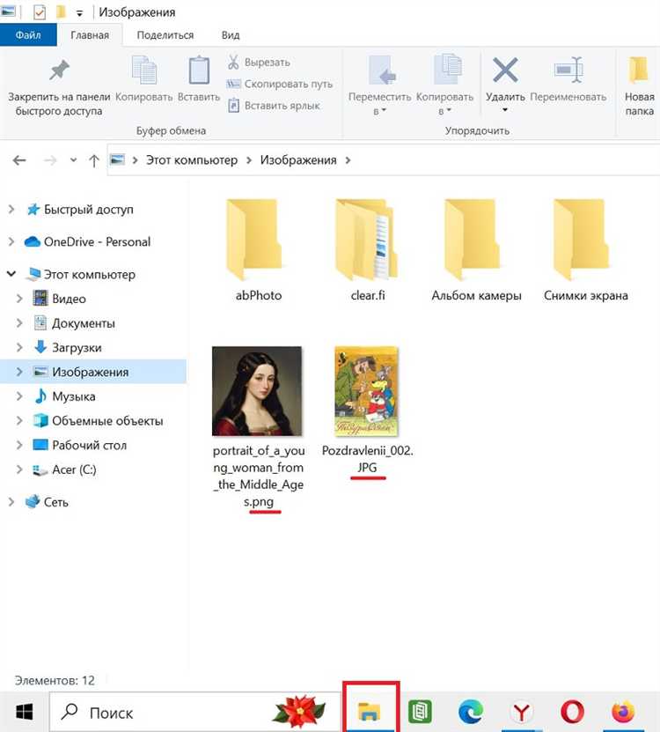Open Firefox from taskbar
This screenshot has width=660, height=732.
point(623,712)
